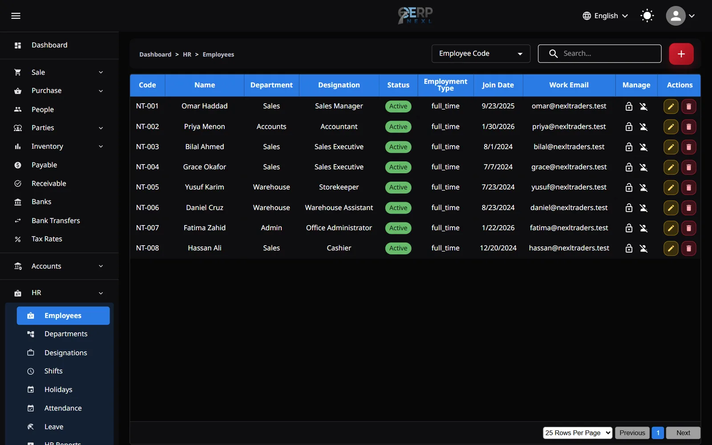Click the Previous page button

[x=632, y=433]
